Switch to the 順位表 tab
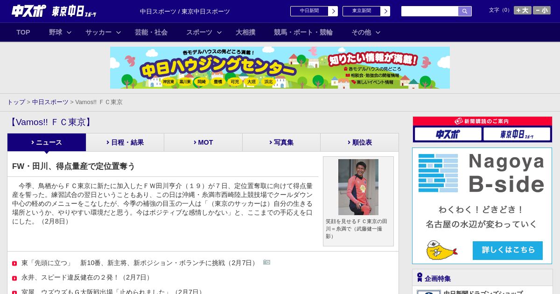This screenshot has height=294, width=560. [359, 142]
